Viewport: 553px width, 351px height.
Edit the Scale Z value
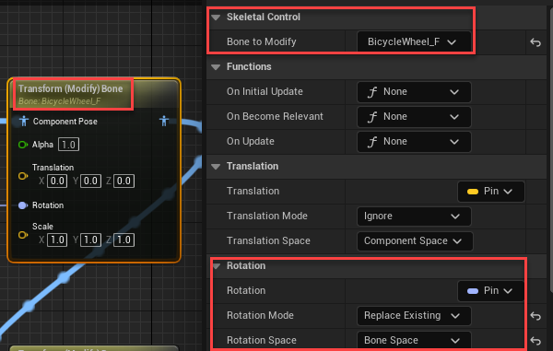tap(124, 240)
